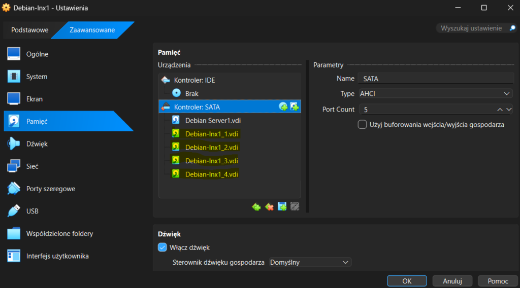520x288 pixels.
Task: Expand the Sterownik dźwięku gospodarza dropdown
Action: coord(310,262)
